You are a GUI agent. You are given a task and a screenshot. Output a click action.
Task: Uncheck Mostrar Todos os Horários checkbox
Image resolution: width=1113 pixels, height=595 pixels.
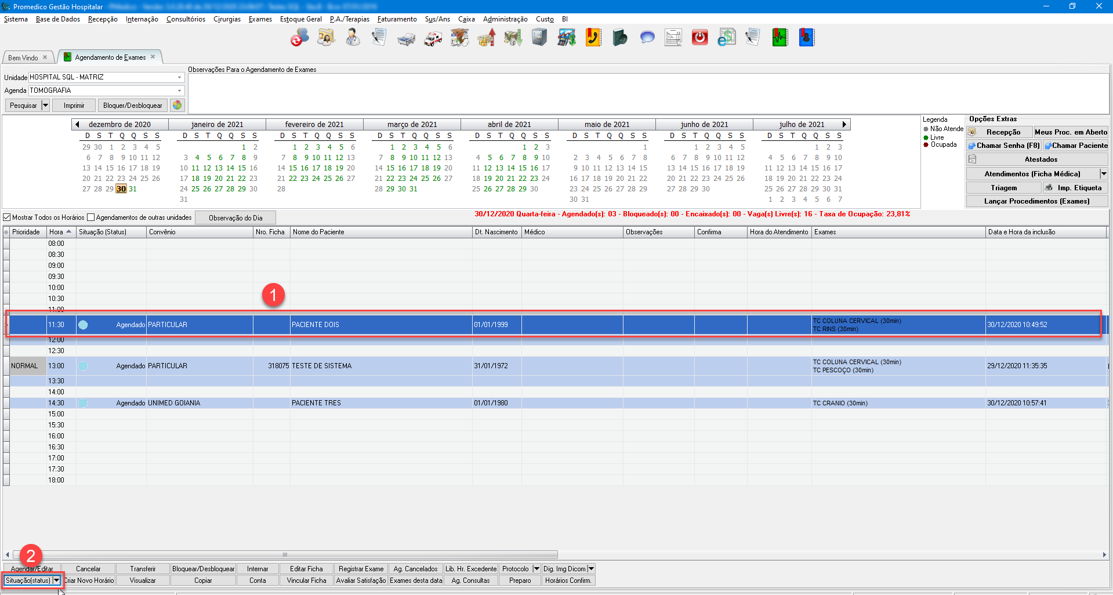point(8,217)
